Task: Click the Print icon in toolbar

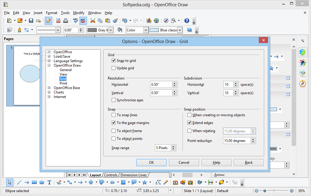Action: coord(66,21)
